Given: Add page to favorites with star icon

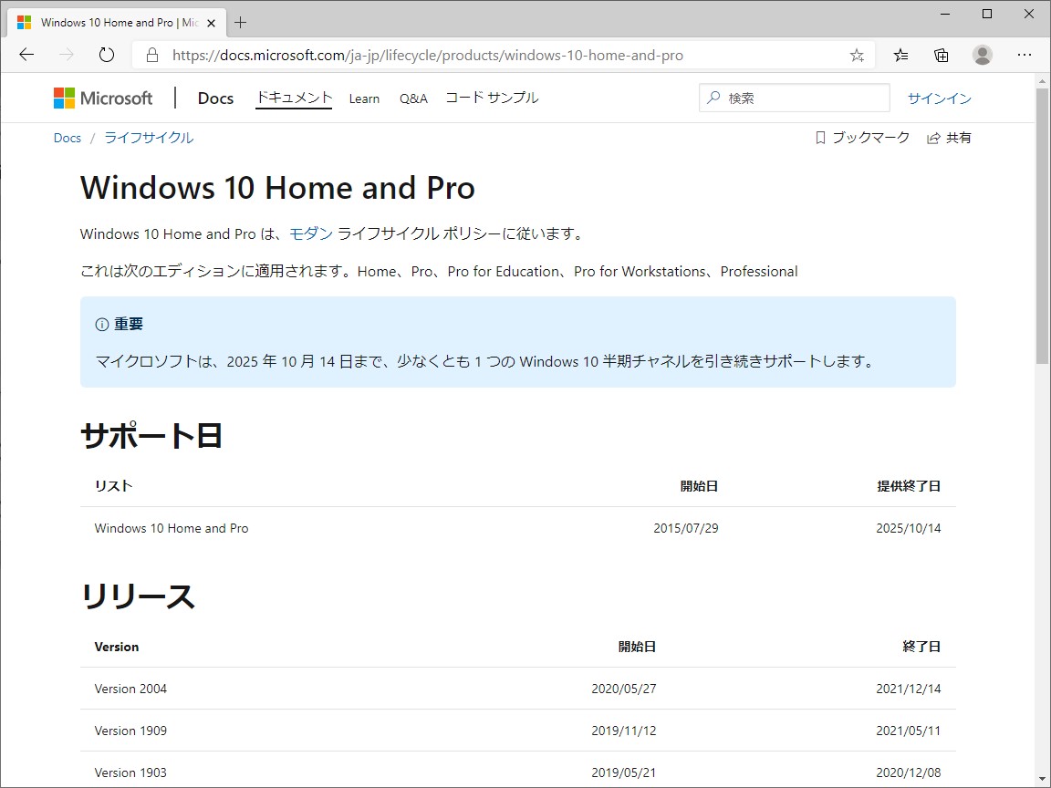Looking at the screenshot, I should 857,56.
